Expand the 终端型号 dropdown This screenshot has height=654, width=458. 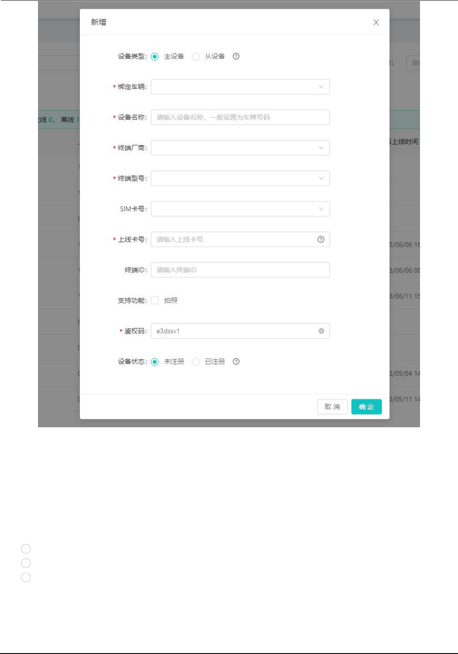click(x=240, y=178)
